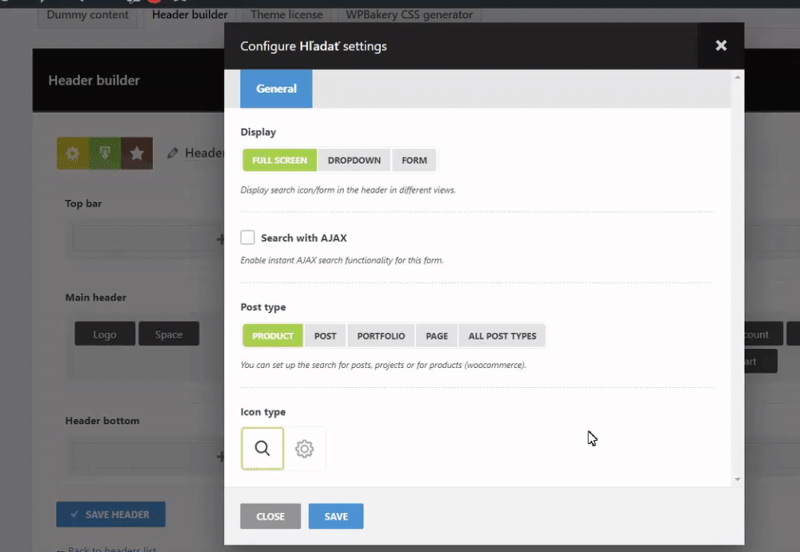Click the Save button in dialog

coord(336,516)
